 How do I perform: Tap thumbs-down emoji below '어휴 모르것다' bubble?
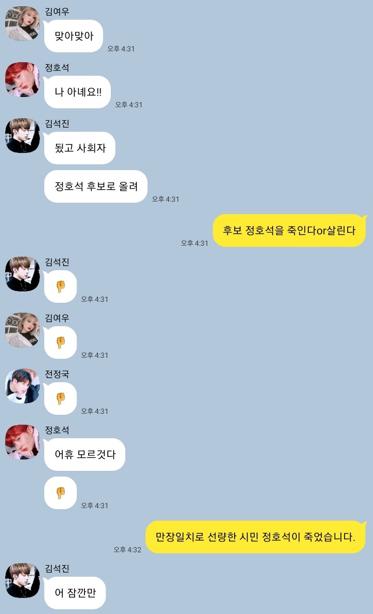[60, 493]
